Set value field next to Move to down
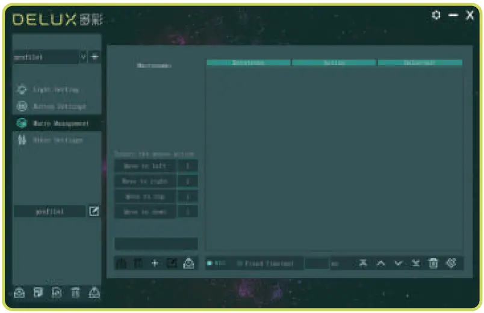 pos(188,212)
